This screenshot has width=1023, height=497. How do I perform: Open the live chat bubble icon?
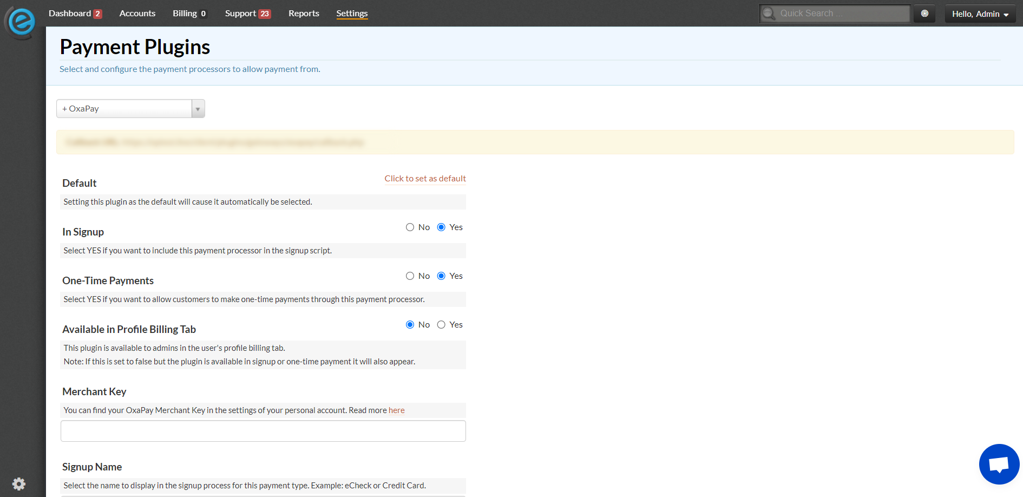coord(999,464)
